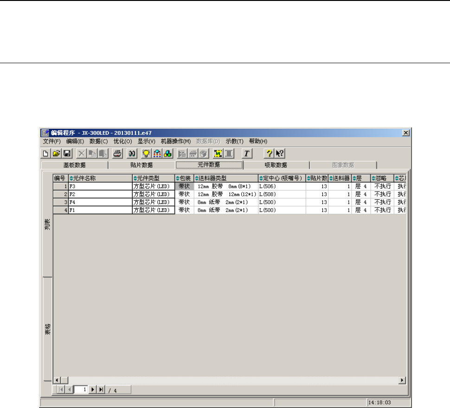Sort by the 包装 column header
Viewport: 450px width, 408px height.
184,178
